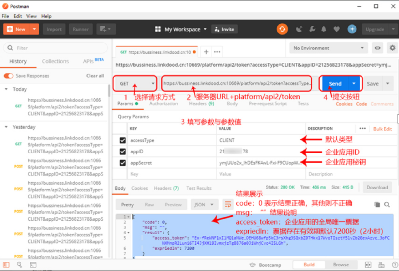Viewport: 399px width, 271px height.
Task: Click the heart icon in header
Action: pos(336,29)
